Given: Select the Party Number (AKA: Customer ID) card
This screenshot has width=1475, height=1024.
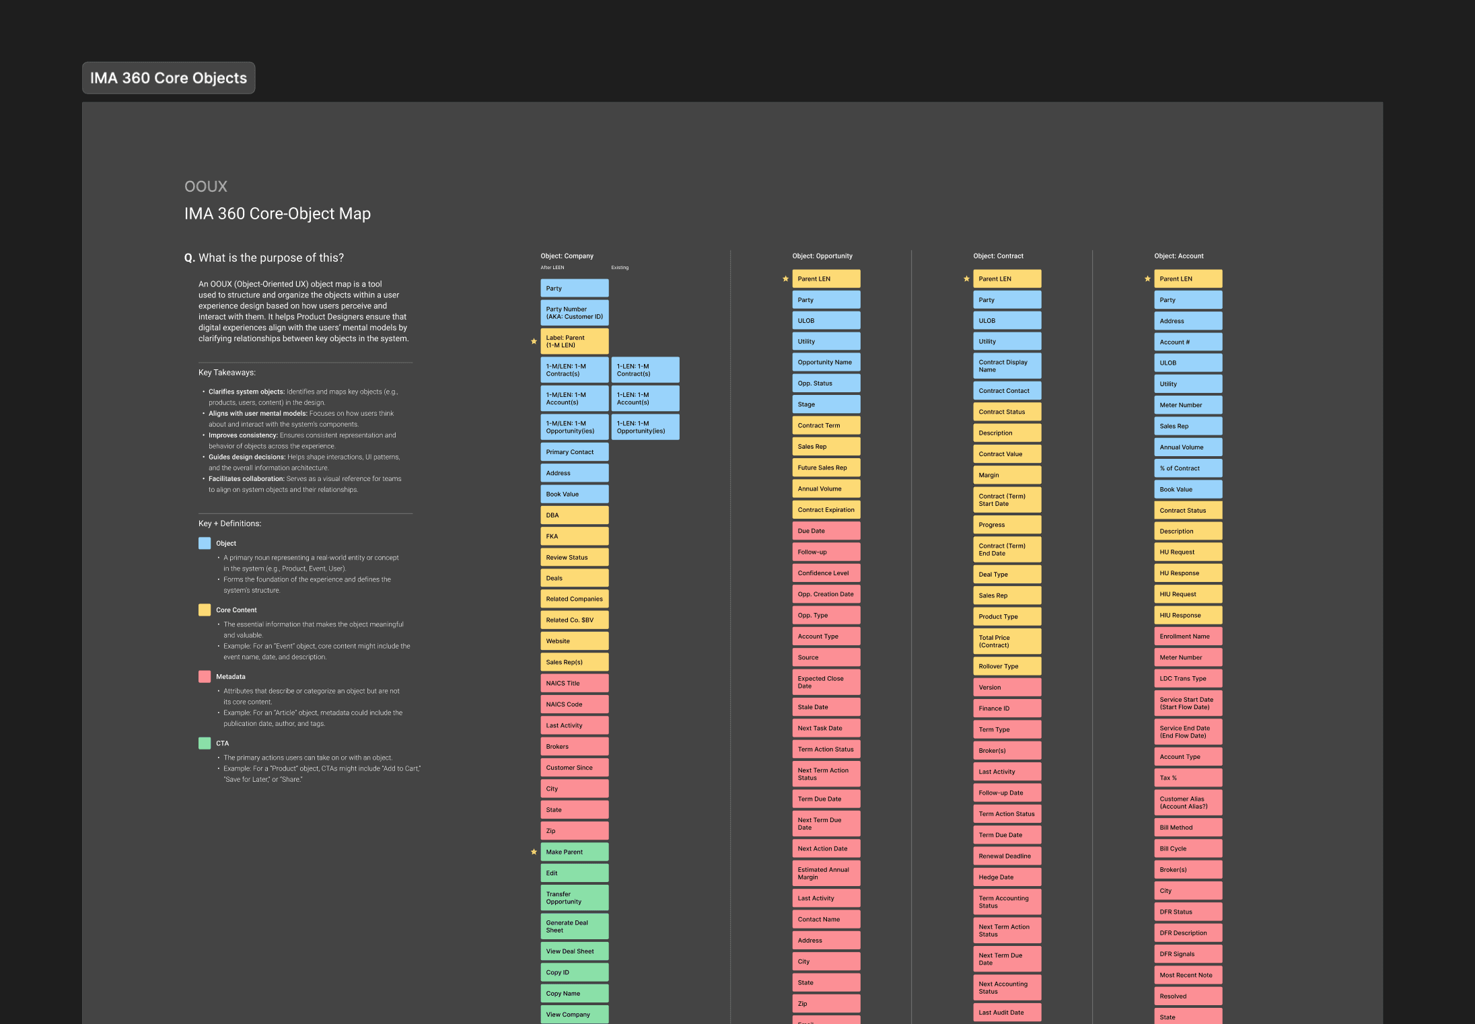Looking at the screenshot, I should coord(574,313).
